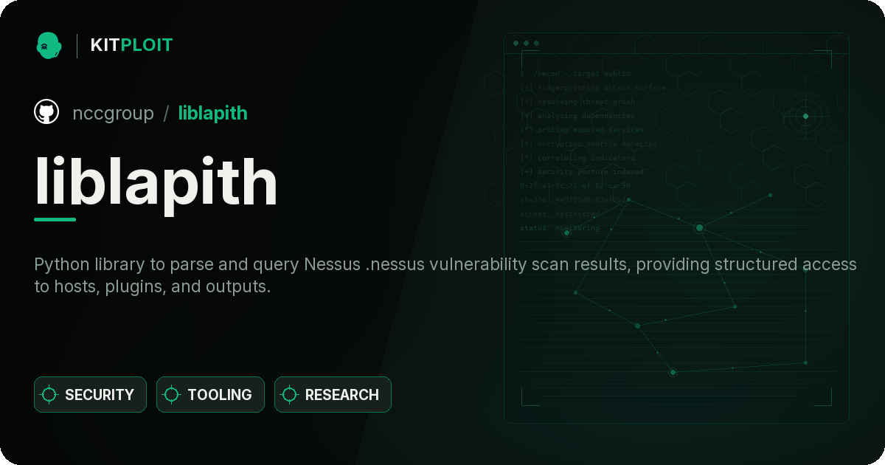Click the GitHub octocat icon
This screenshot has width=885, height=465.
46,112
